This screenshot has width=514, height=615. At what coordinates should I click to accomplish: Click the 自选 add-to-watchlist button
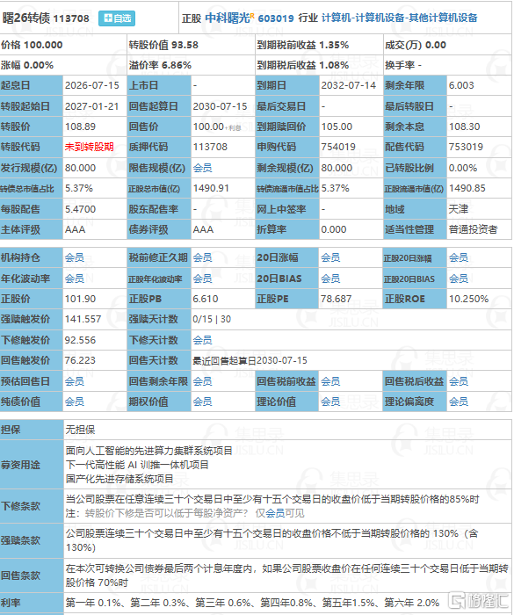(117, 18)
